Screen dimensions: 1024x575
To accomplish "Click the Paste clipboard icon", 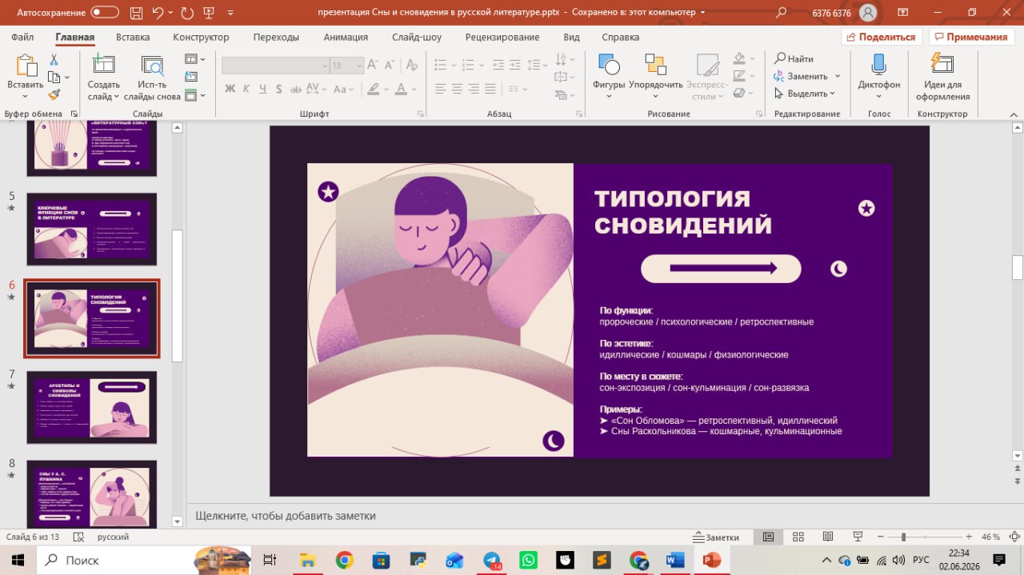I will coord(26,66).
